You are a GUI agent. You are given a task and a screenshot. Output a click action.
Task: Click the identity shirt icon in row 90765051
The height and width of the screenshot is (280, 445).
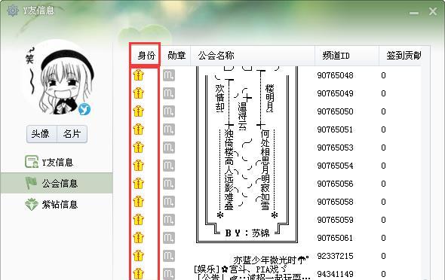[x=138, y=129]
